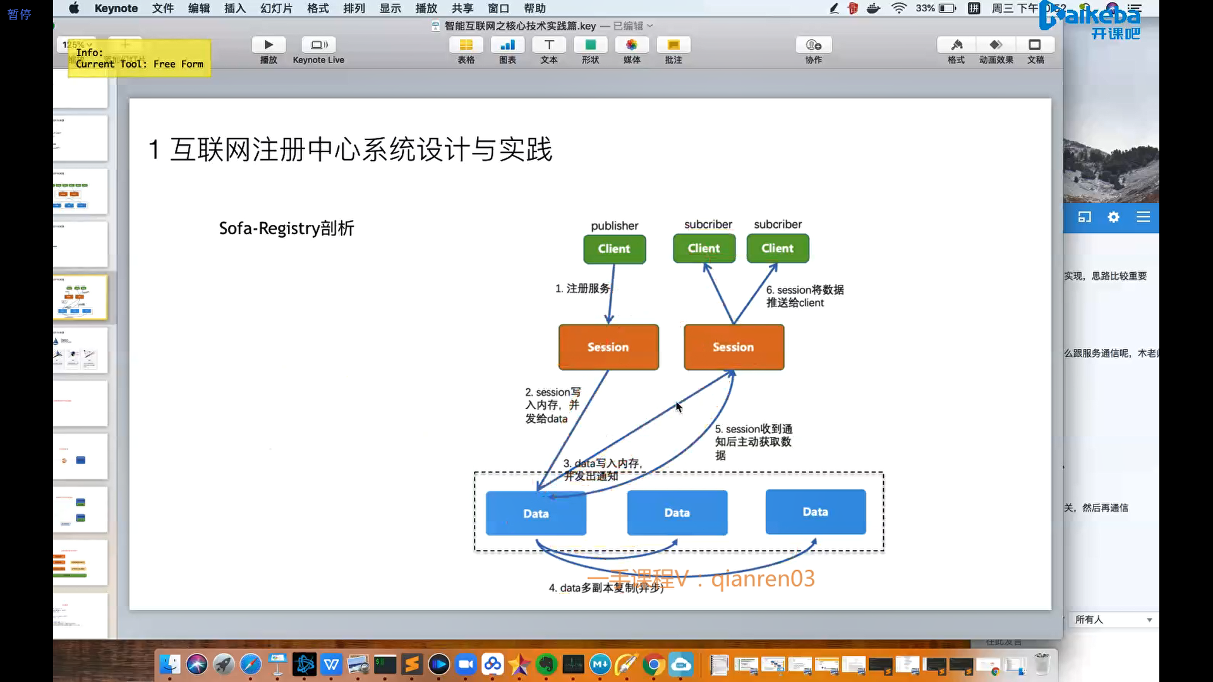Open the media (媒体) insert icon

pyautogui.click(x=632, y=45)
